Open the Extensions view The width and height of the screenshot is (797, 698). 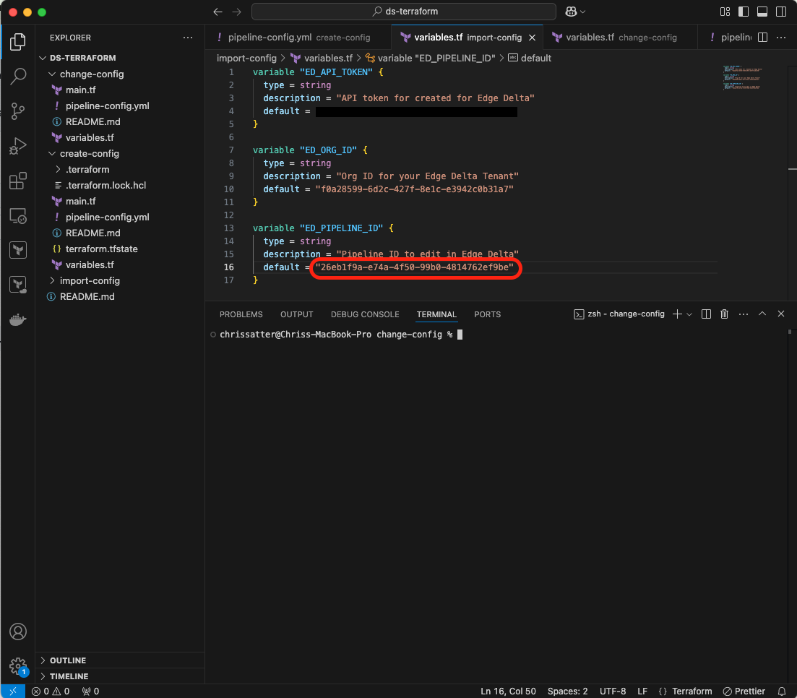pos(18,181)
